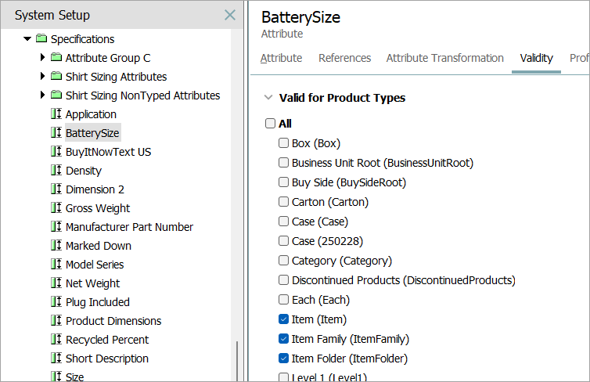Viewport: 590px width, 382px height.
Task: Collapse the Specifications tree node
Action: pyautogui.click(x=27, y=39)
